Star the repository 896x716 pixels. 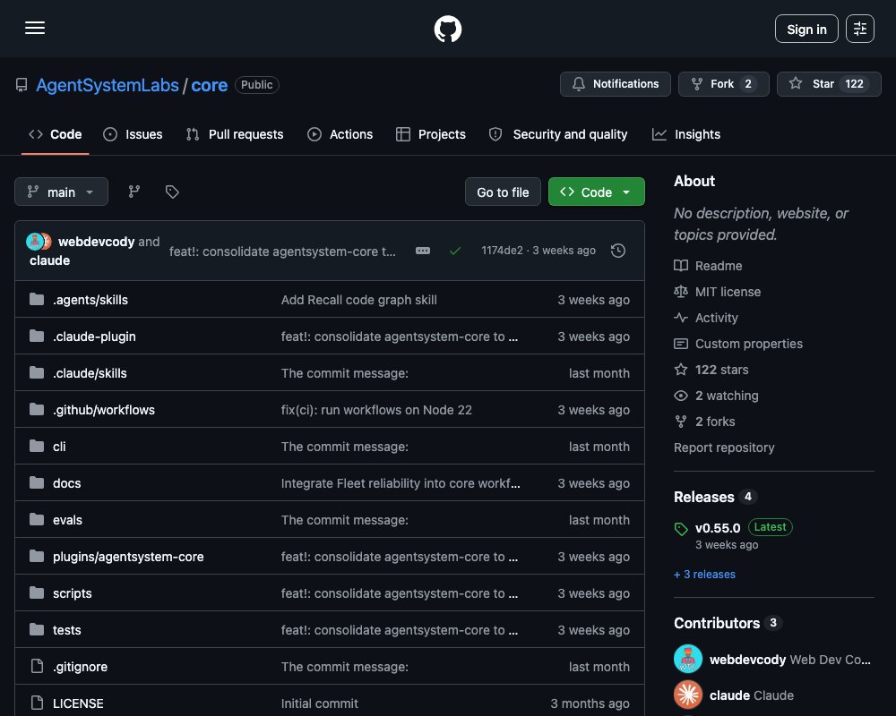[829, 84]
